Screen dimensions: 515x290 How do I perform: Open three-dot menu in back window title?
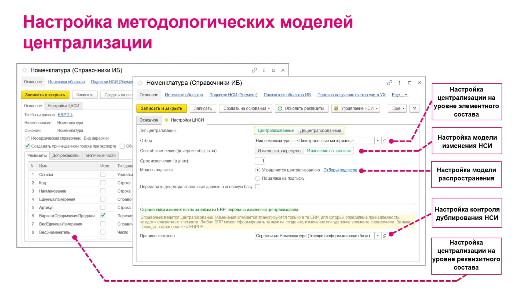264,70
